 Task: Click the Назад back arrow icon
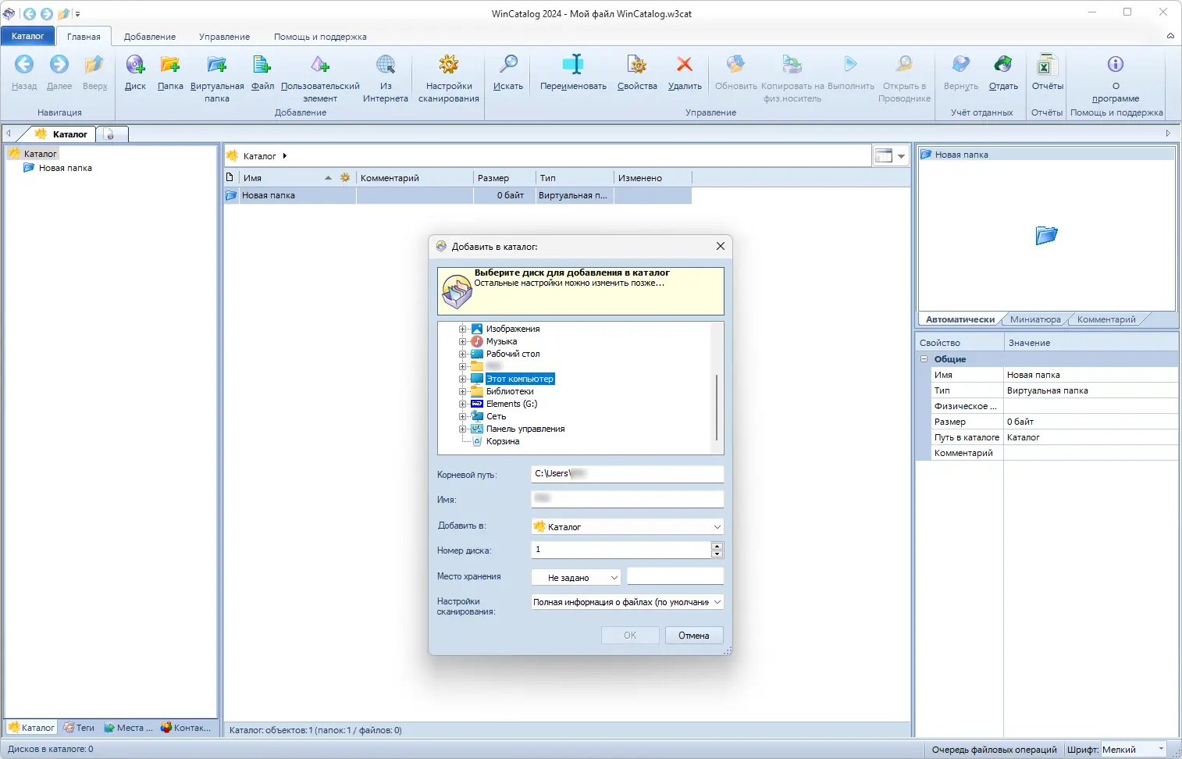(x=24, y=64)
